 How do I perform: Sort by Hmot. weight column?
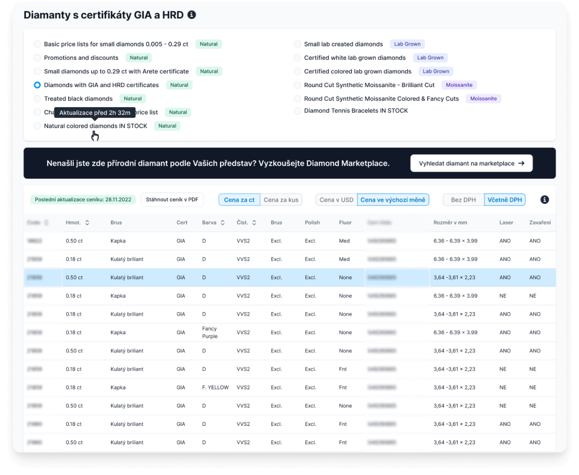pos(87,223)
